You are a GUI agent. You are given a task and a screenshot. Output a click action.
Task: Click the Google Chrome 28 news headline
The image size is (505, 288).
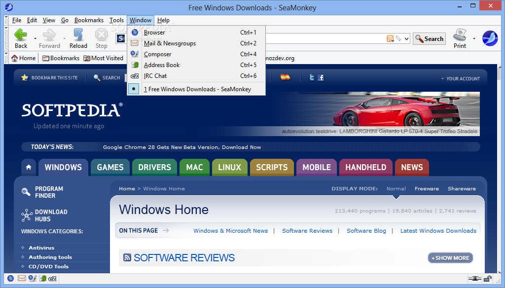(x=182, y=147)
